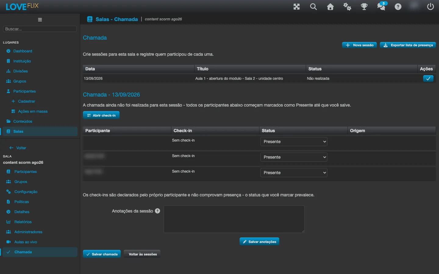Viewport: 439px width, 274px height.
Task: Collapse sidebar using the hamburger icon
Action: (x=40, y=20)
